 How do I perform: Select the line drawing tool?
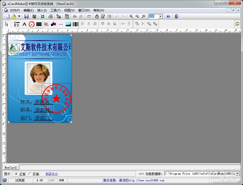click(x=61, y=24)
